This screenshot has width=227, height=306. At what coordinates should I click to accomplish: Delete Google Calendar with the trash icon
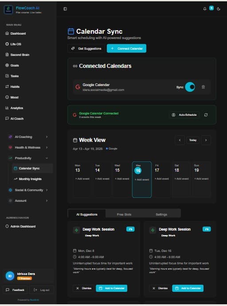(x=203, y=87)
